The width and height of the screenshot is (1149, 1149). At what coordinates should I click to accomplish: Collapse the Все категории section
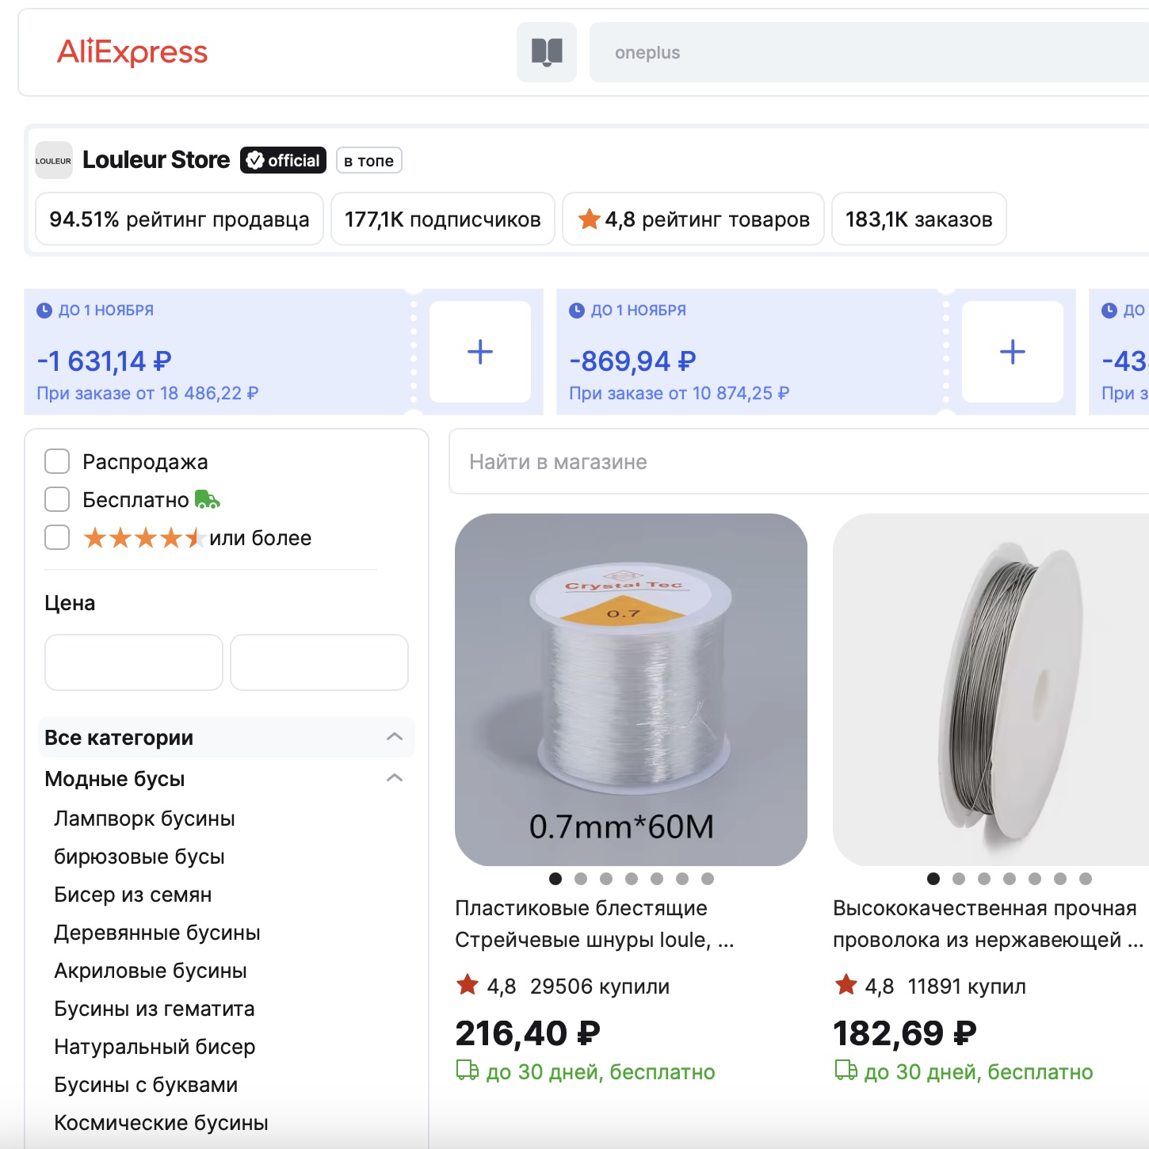pyautogui.click(x=394, y=737)
